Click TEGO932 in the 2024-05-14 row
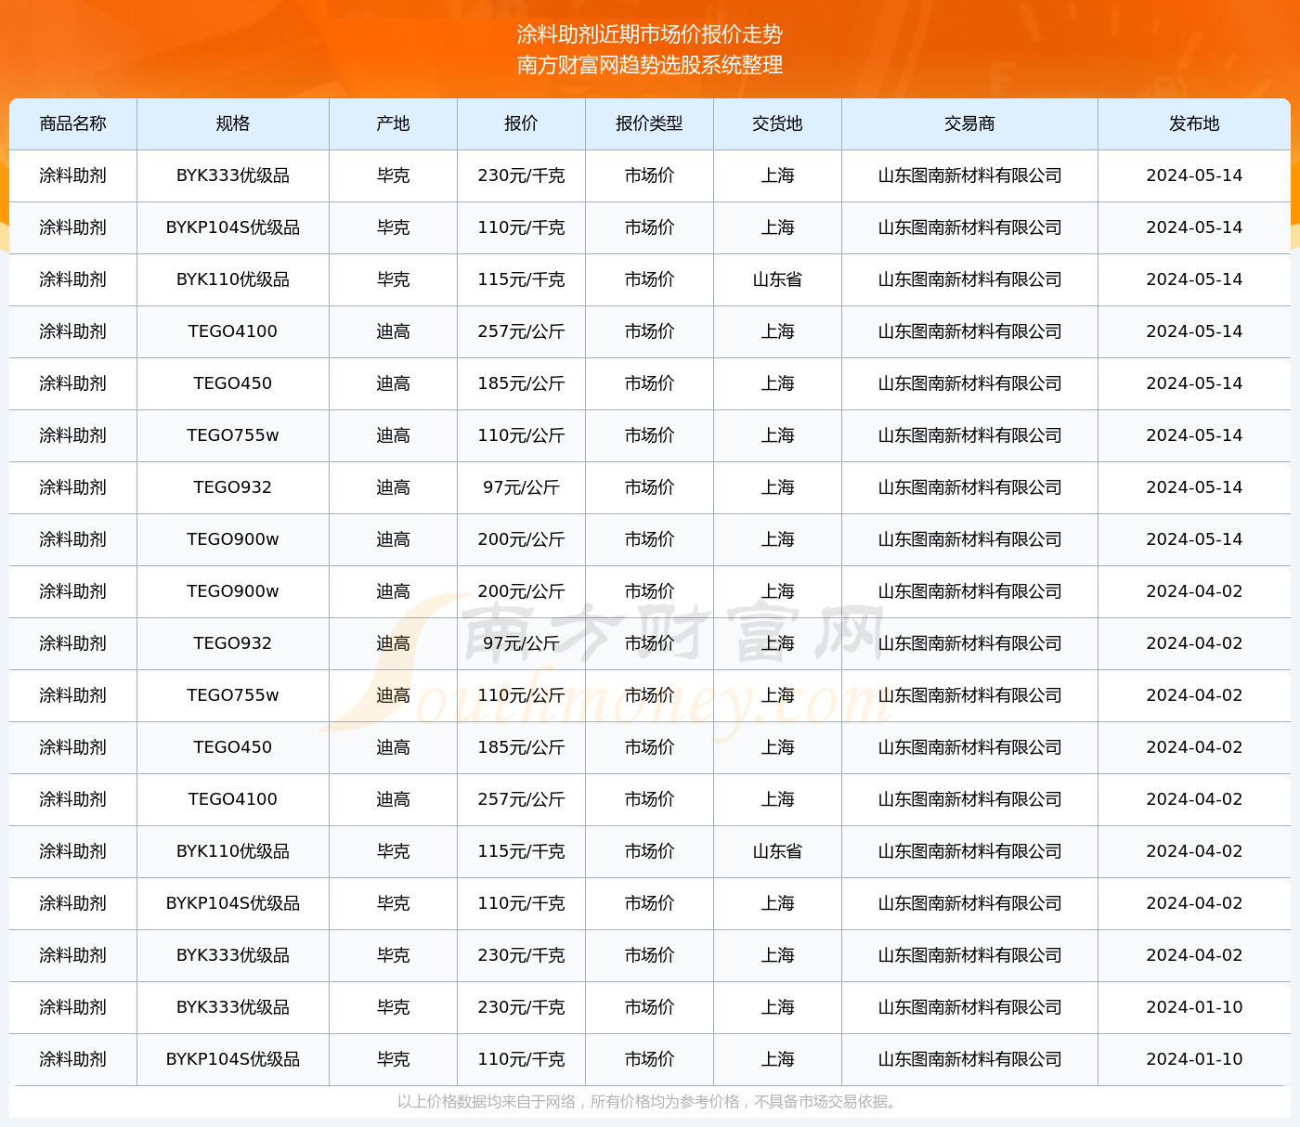 coord(233,487)
